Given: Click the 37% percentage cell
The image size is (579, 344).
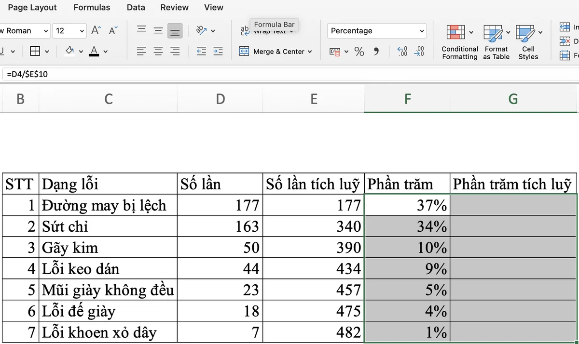Looking at the screenshot, I should pos(407,205).
